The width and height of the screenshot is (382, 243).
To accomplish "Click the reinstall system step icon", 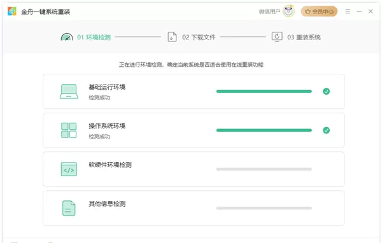I will coord(277,37).
